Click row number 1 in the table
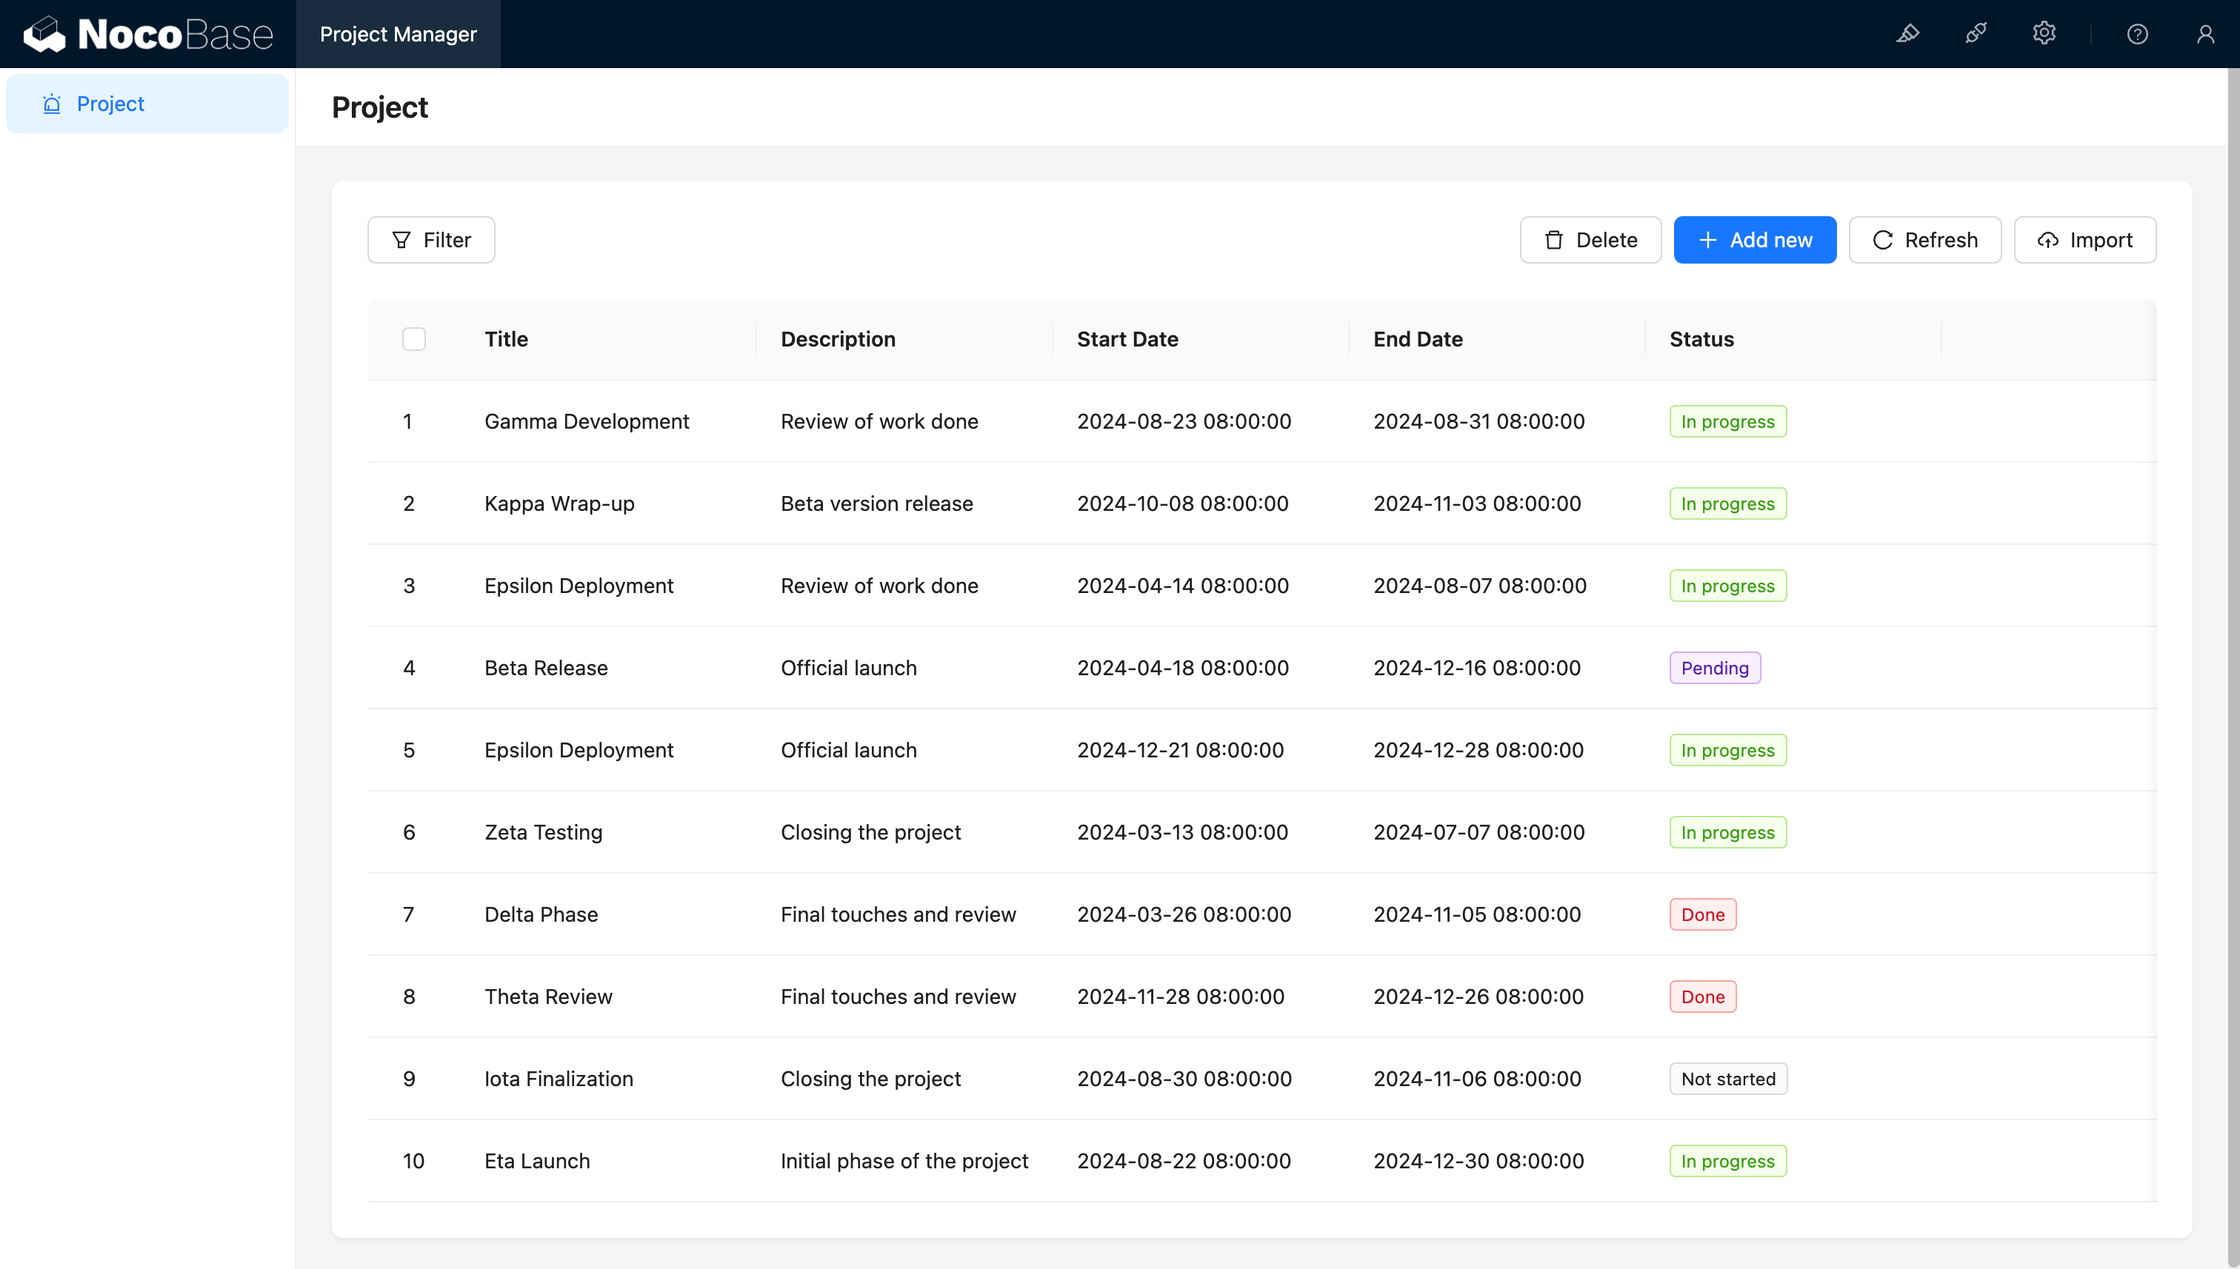Image resolution: width=2240 pixels, height=1269 pixels. tap(407, 421)
